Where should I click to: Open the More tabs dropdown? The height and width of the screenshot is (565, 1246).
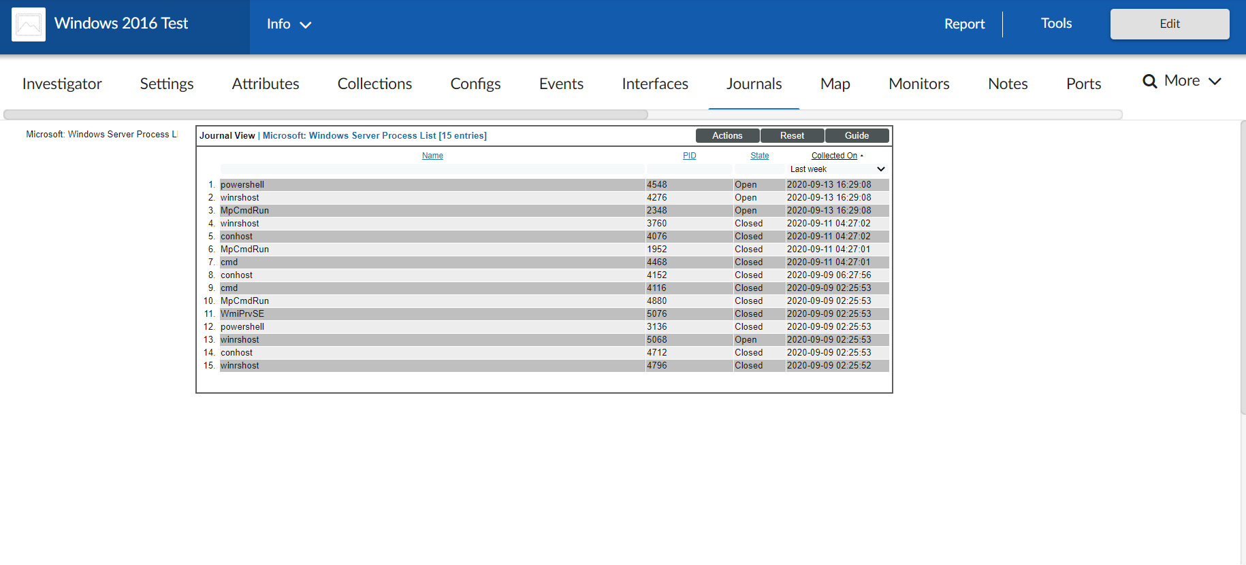click(x=1193, y=81)
